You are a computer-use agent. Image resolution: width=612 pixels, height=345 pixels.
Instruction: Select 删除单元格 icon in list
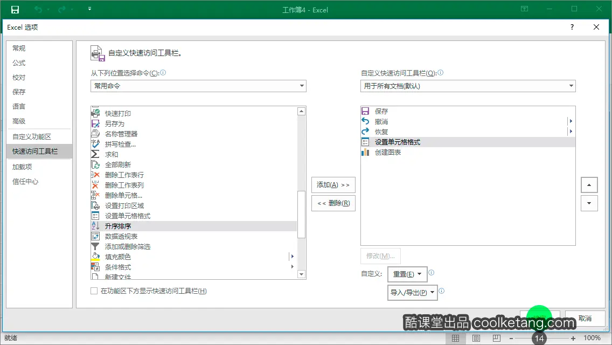click(x=95, y=195)
